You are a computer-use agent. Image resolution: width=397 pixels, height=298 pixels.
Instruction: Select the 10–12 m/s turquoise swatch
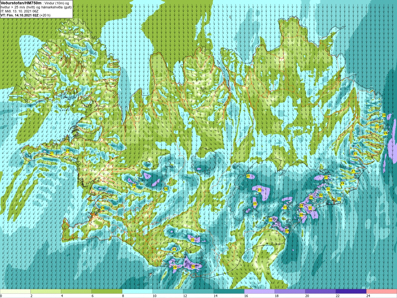(x=168, y=291)
